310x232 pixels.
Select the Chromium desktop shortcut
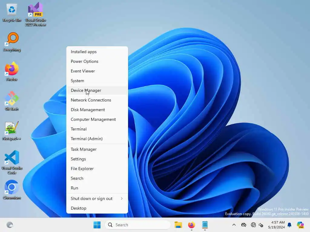(x=12, y=190)
